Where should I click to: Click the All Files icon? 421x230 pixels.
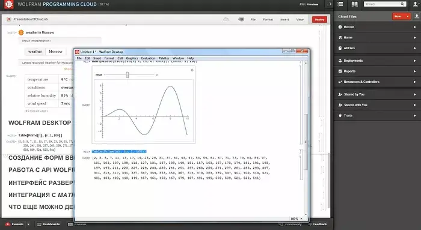[x=340, y=48]
